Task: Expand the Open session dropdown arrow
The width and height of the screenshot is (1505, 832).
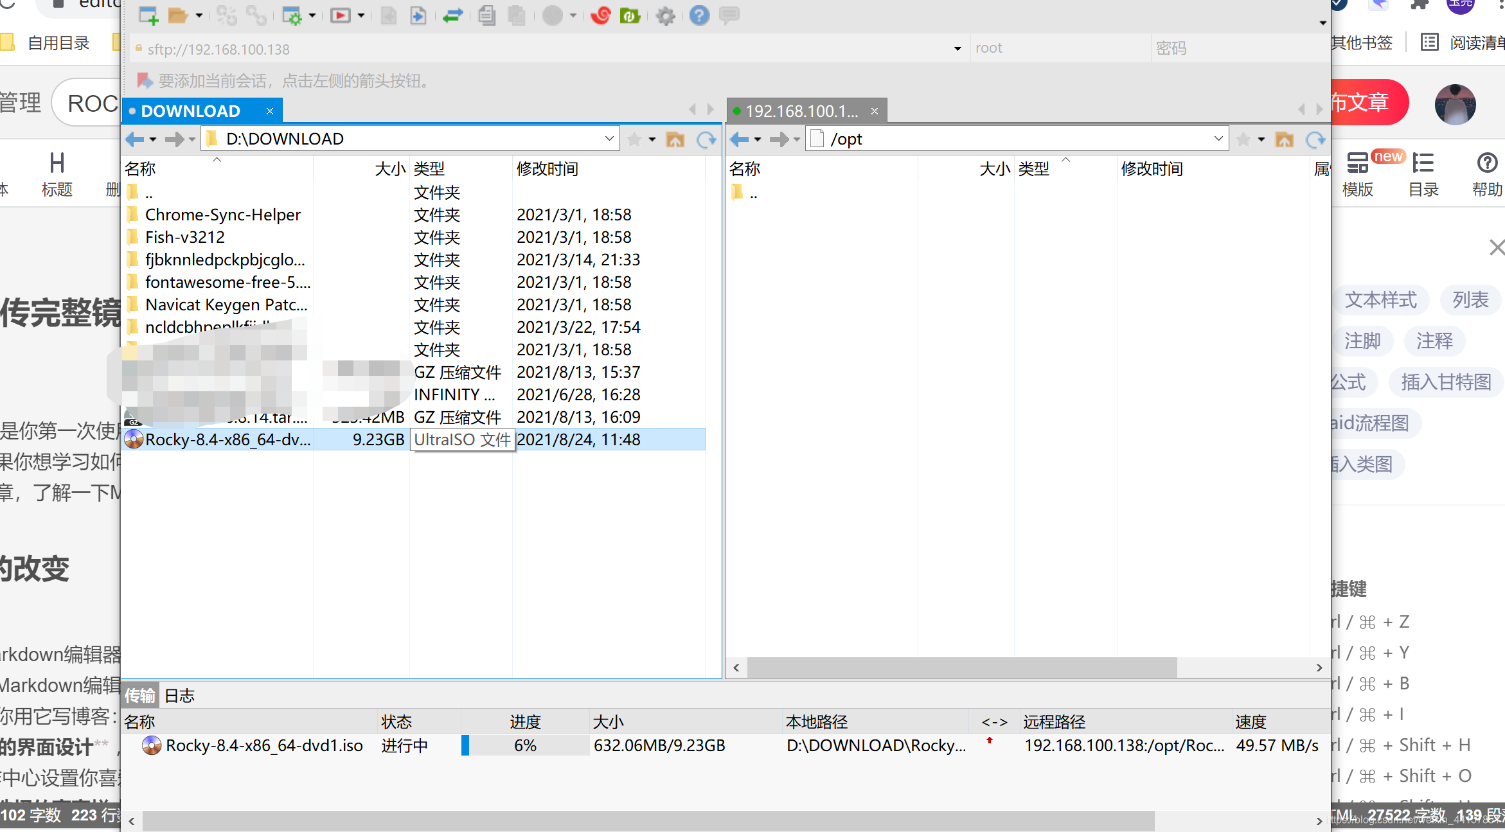Action: coord(199,15)
